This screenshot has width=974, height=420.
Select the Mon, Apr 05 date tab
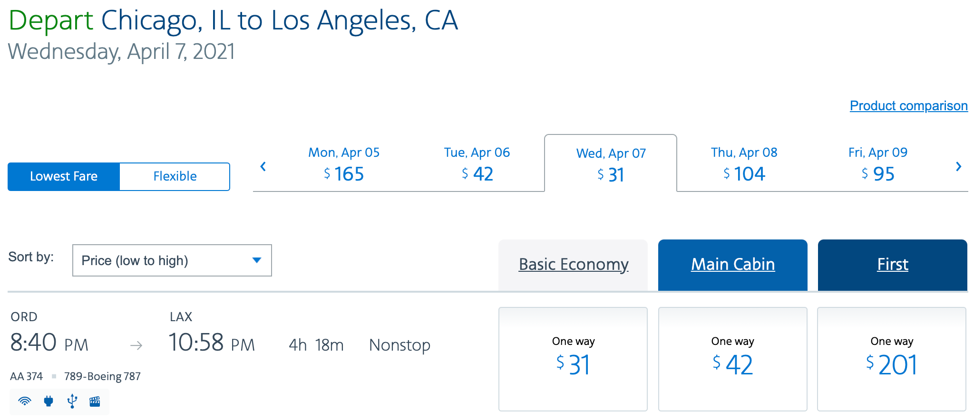344,164
